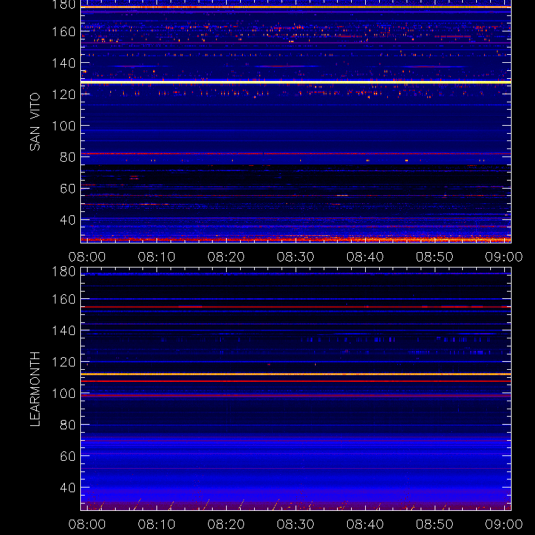Select the 40 tick label on SAN VITO plot
The width and height of the screenshot is (535, 535).
point(68,220)
